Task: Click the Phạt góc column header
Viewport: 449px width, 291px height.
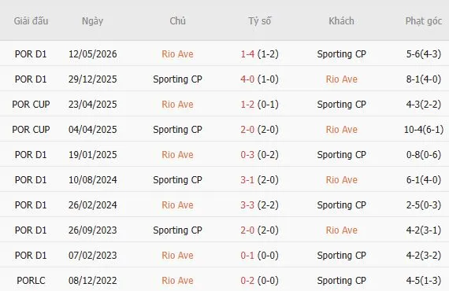Action: 424,21
